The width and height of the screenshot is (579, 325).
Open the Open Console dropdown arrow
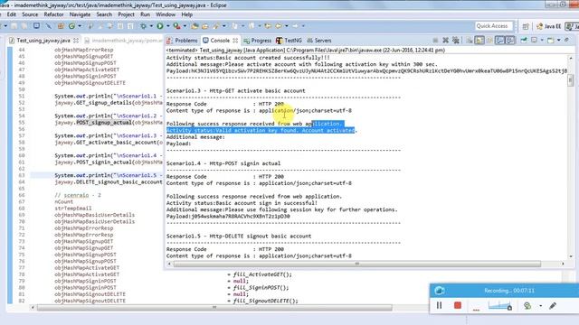coord(559,40)
